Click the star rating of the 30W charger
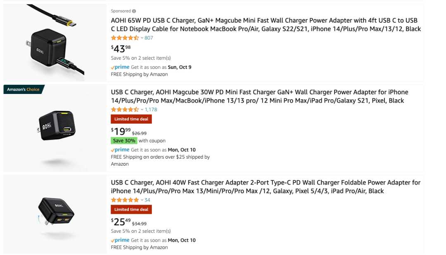Viewport: 446px width, 255px height. coord(125,110)
